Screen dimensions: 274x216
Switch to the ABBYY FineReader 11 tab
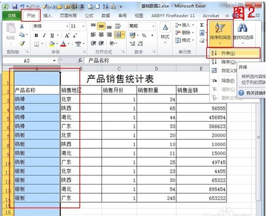point(173,15)
